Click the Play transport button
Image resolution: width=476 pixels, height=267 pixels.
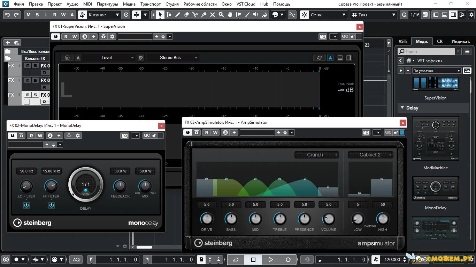(271, 259)
